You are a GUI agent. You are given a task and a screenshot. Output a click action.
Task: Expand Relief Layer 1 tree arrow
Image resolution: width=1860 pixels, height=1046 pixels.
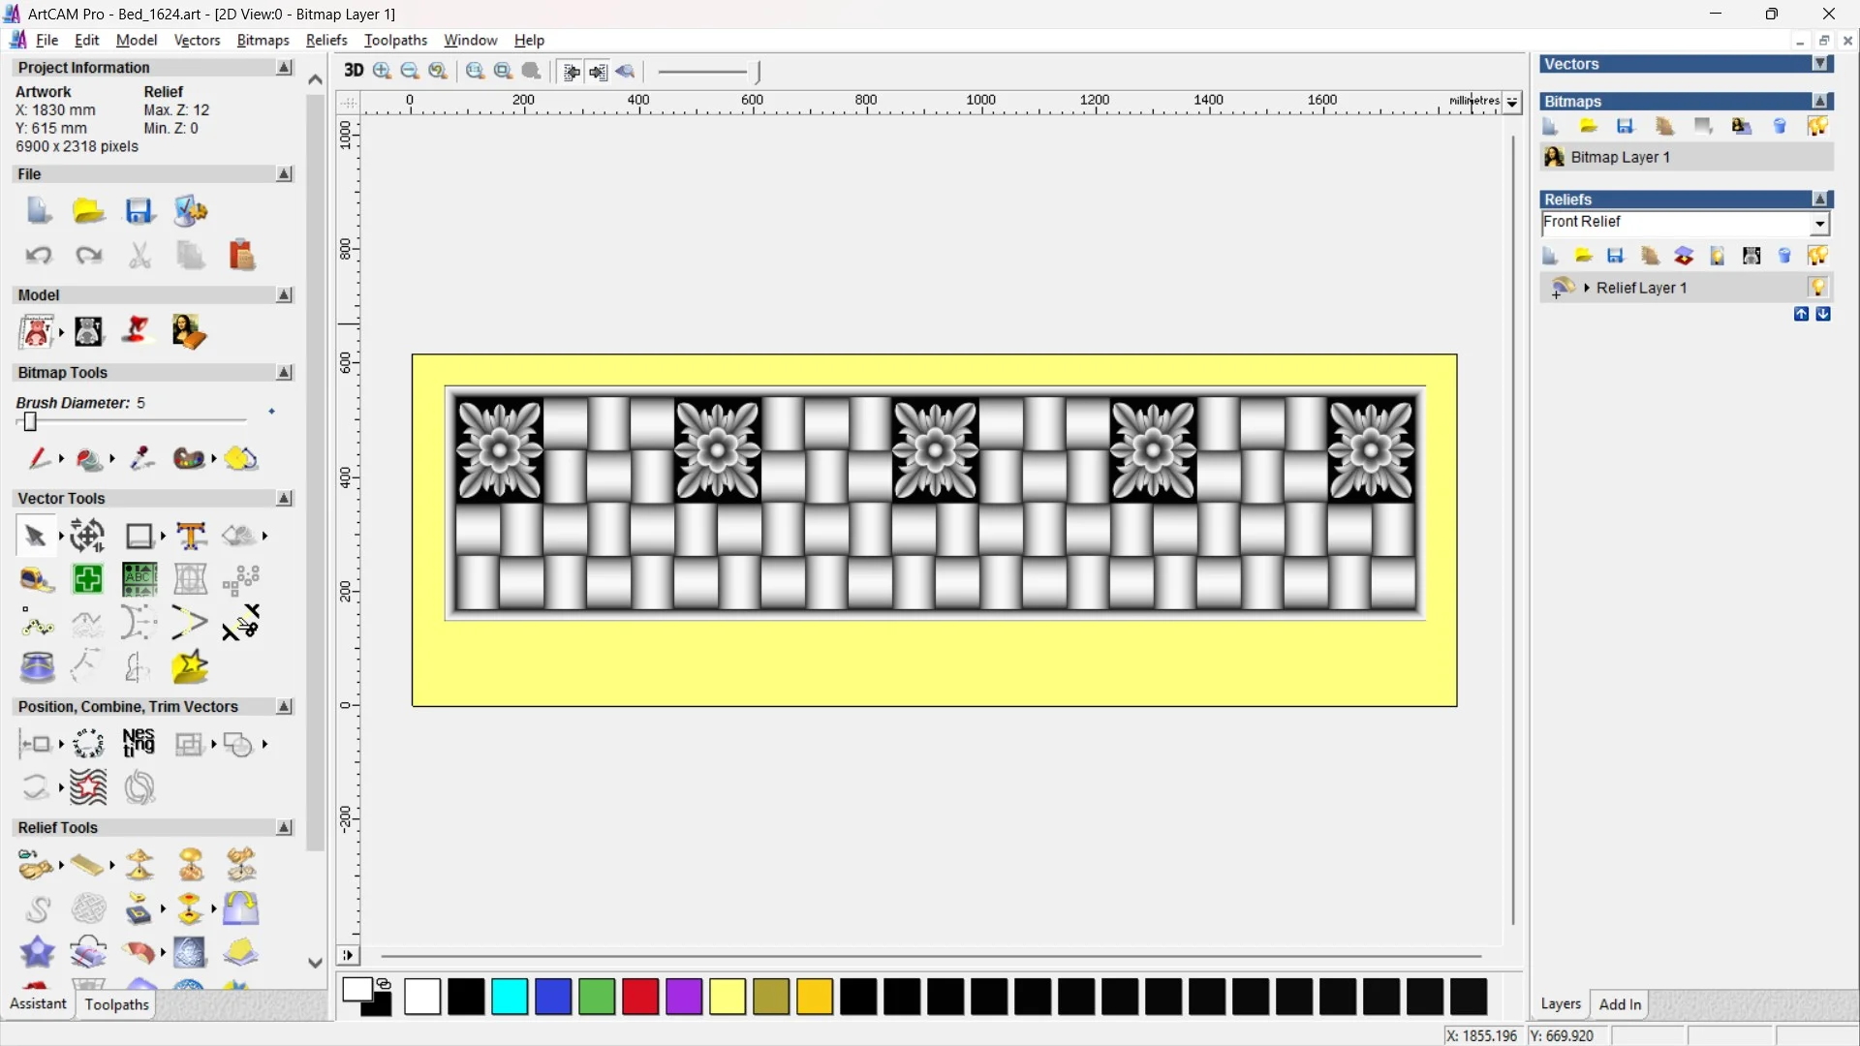click(1587, 288)
